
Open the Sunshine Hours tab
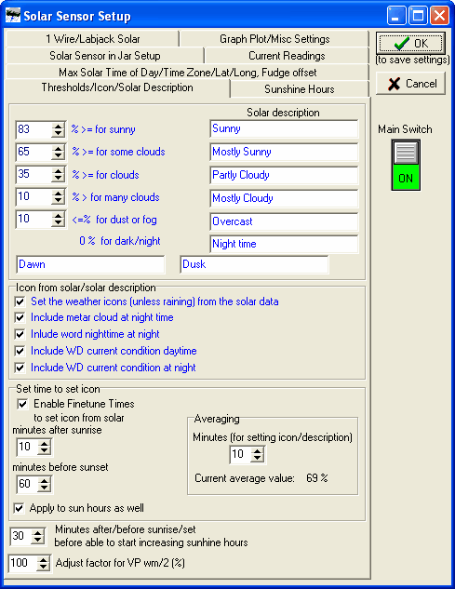[x=299, y=89]
